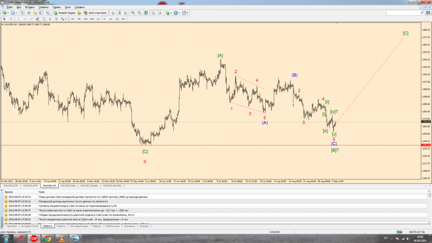The image size is (432, 243).
Task: Open the Сервис menu
Action: (57, 7)
